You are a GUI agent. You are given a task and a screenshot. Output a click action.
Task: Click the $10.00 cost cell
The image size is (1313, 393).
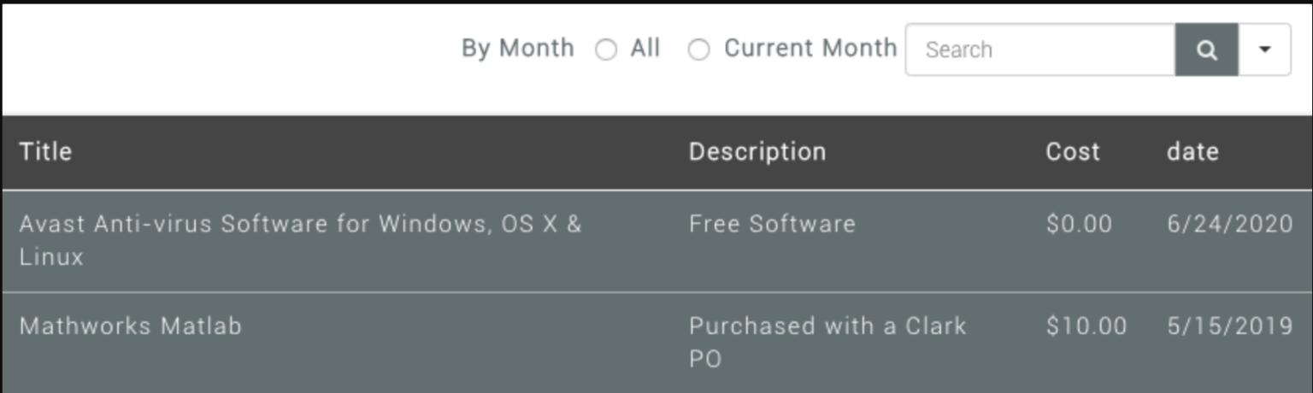coord(1086,326)
